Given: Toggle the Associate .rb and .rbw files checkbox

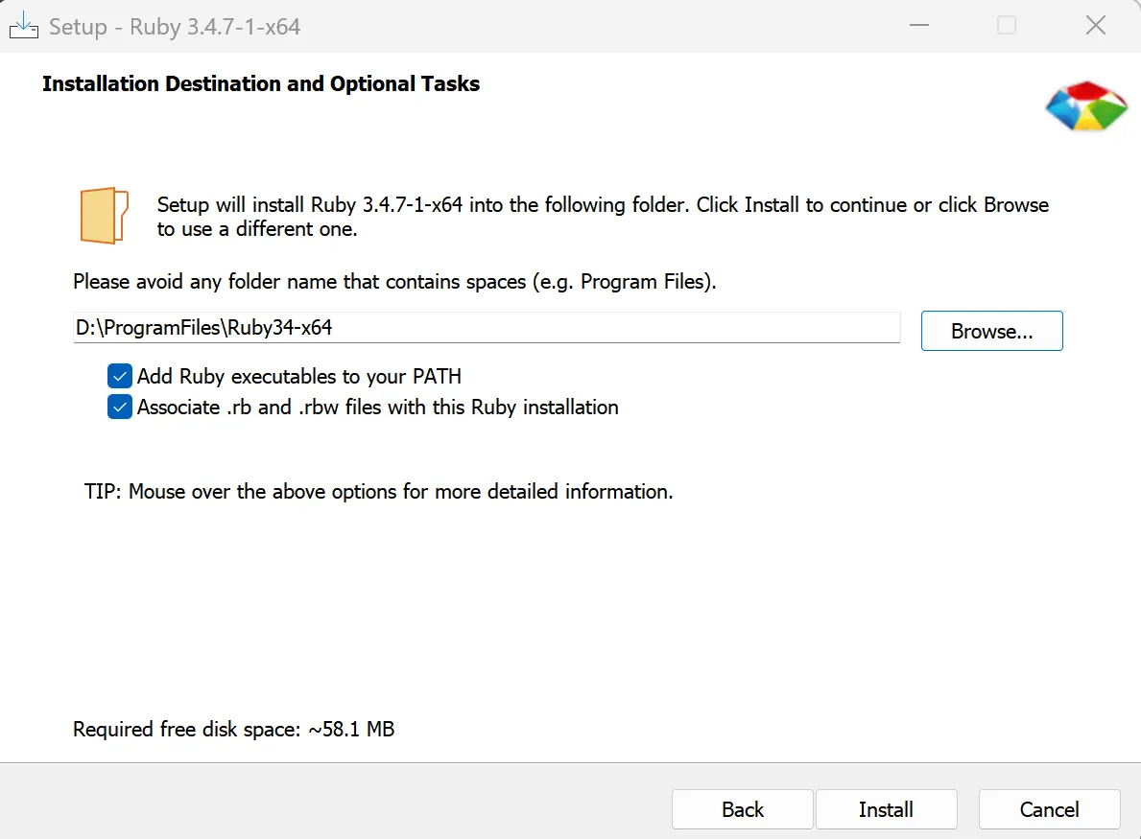Looking at the screenshot, I should (x=120, y=407).
